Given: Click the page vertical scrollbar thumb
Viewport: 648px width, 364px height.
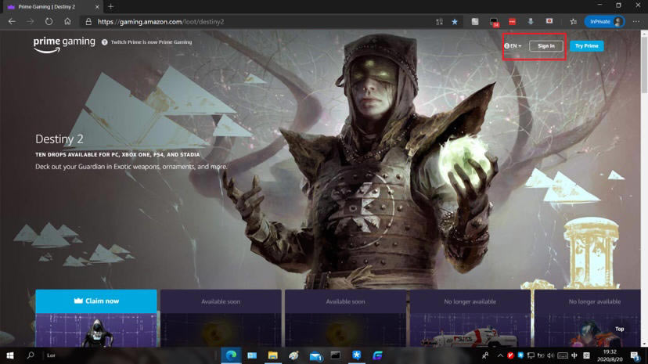Looking at the screenshot, I should [x=644, y=64].
